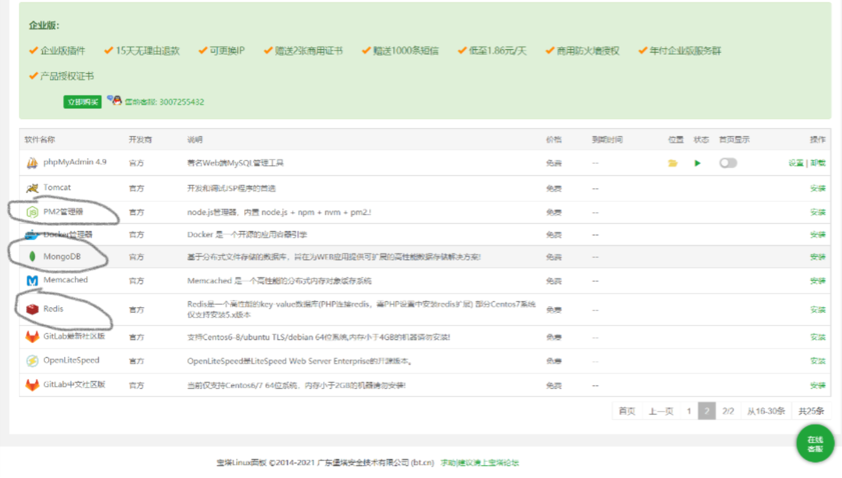The height and width of the screenshot is (478, 842).
Task: Click the 价格 column header
Action: [x=554, y=140]
